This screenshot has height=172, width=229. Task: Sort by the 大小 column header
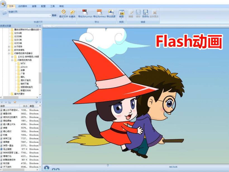pos(24,106)
